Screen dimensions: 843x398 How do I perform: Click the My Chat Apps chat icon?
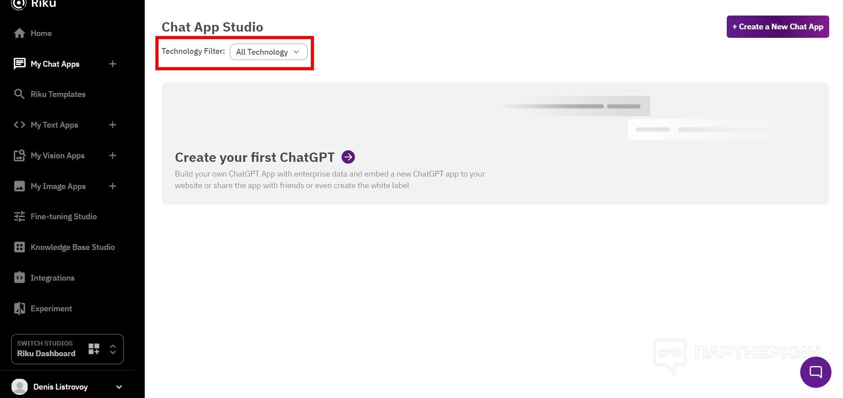point(20,64)
